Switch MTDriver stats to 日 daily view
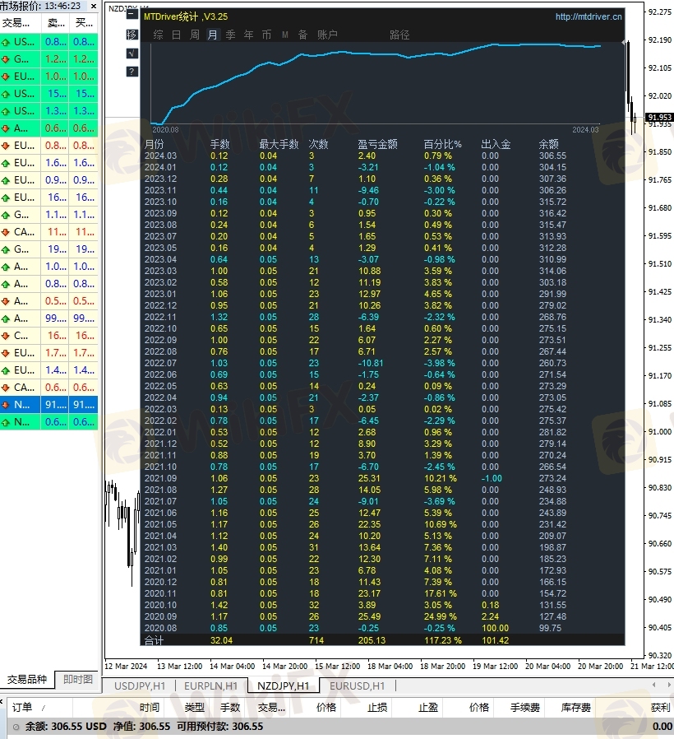674x739 pixels. (x=177, y=35)
